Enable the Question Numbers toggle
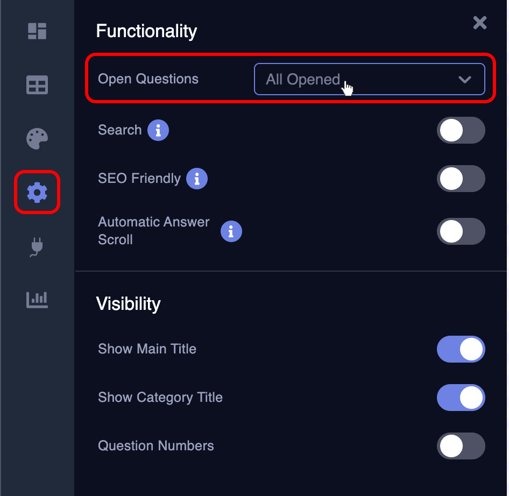 [x=461, y=447]
